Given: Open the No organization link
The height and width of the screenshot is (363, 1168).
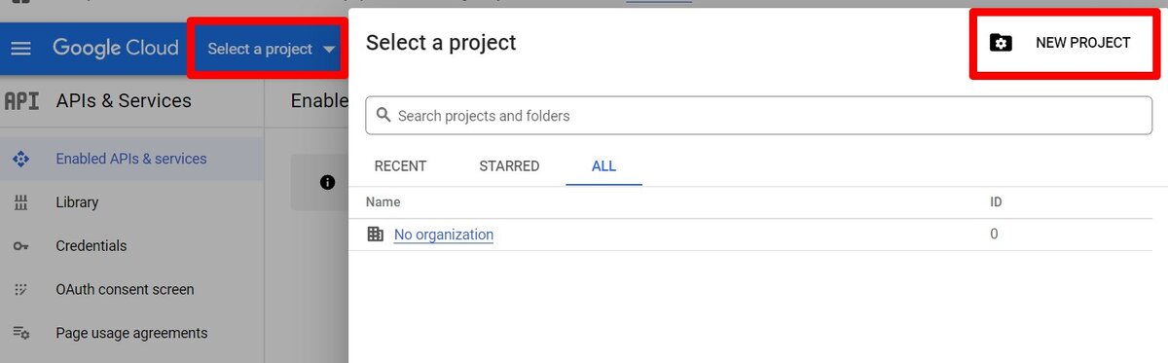Looking at the screenshot, I should [444, 235].
